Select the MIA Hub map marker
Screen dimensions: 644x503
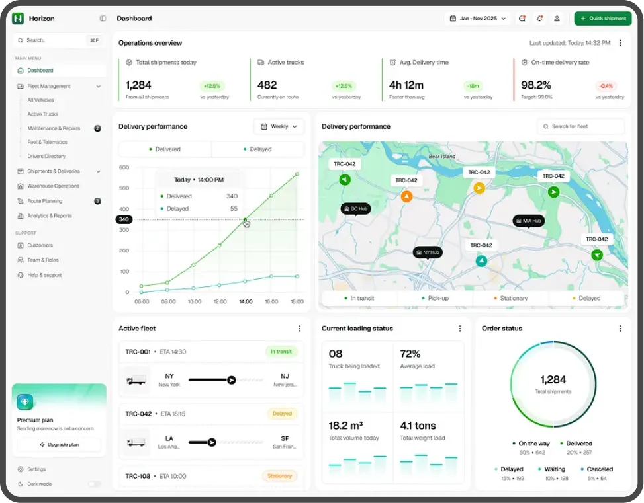click(529, 221)
